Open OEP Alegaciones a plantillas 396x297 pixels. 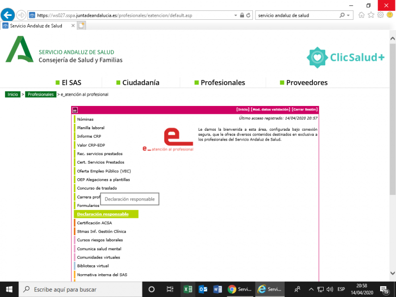pyautogui.click(x=103, y=180)
